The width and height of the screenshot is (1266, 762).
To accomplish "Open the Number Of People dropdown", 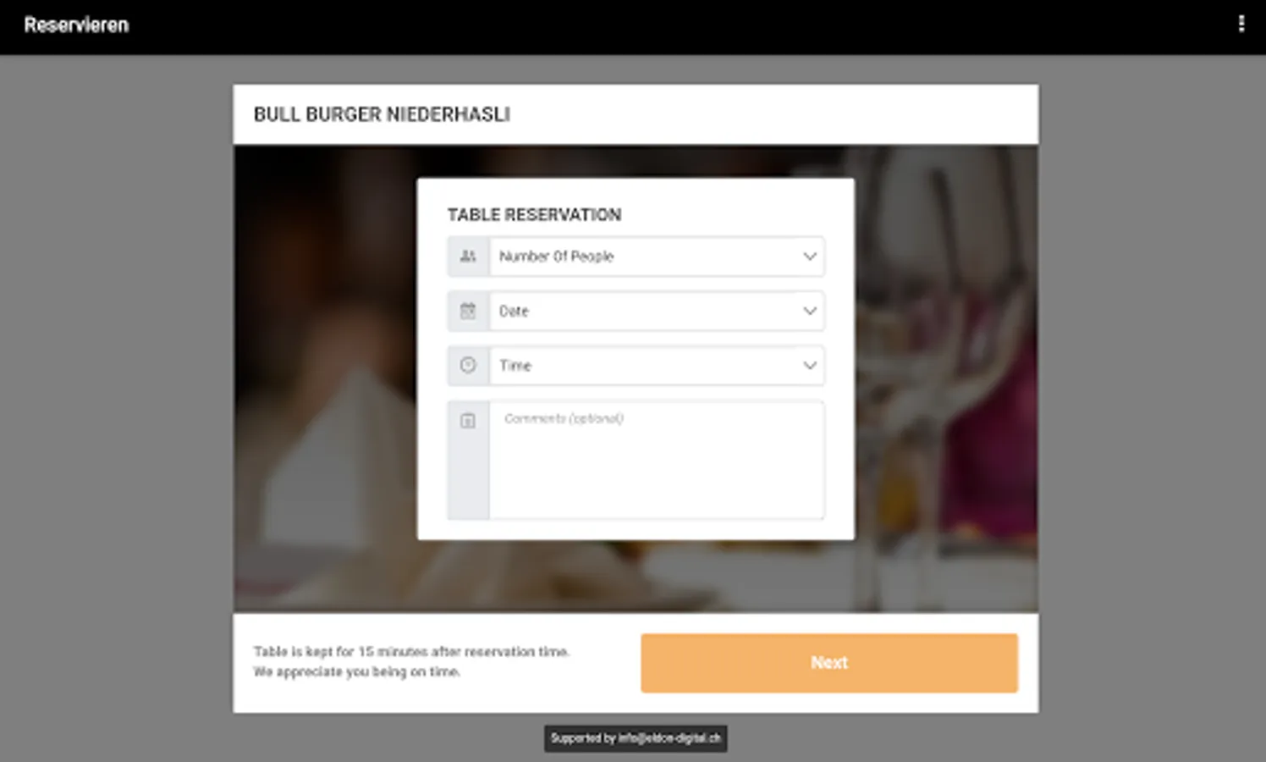I will [x=657, y=257].
